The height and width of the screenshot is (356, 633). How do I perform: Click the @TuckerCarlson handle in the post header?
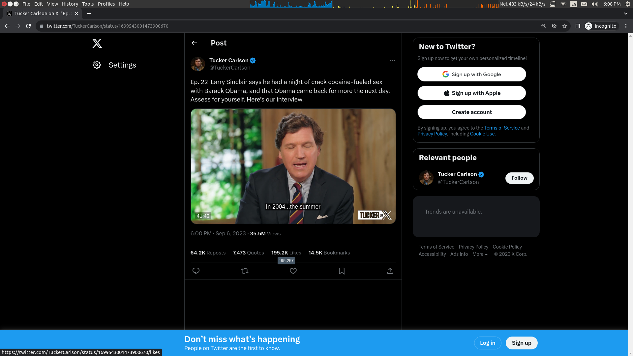point(230,68)
